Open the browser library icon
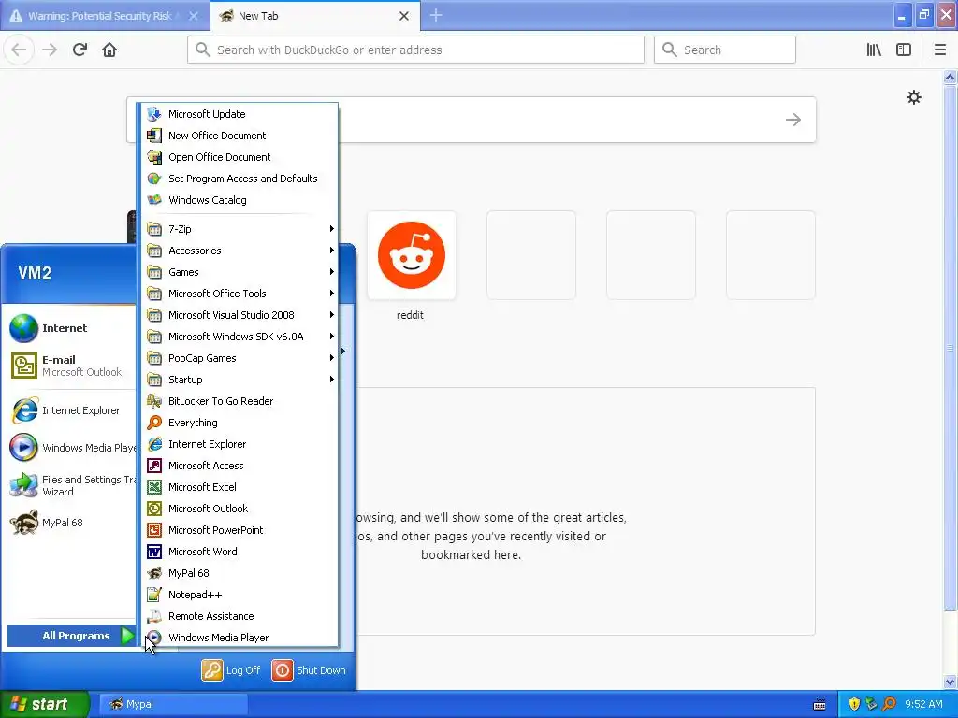Image resolution: width=958 pixels, height=718 pixels. (874, 50)
